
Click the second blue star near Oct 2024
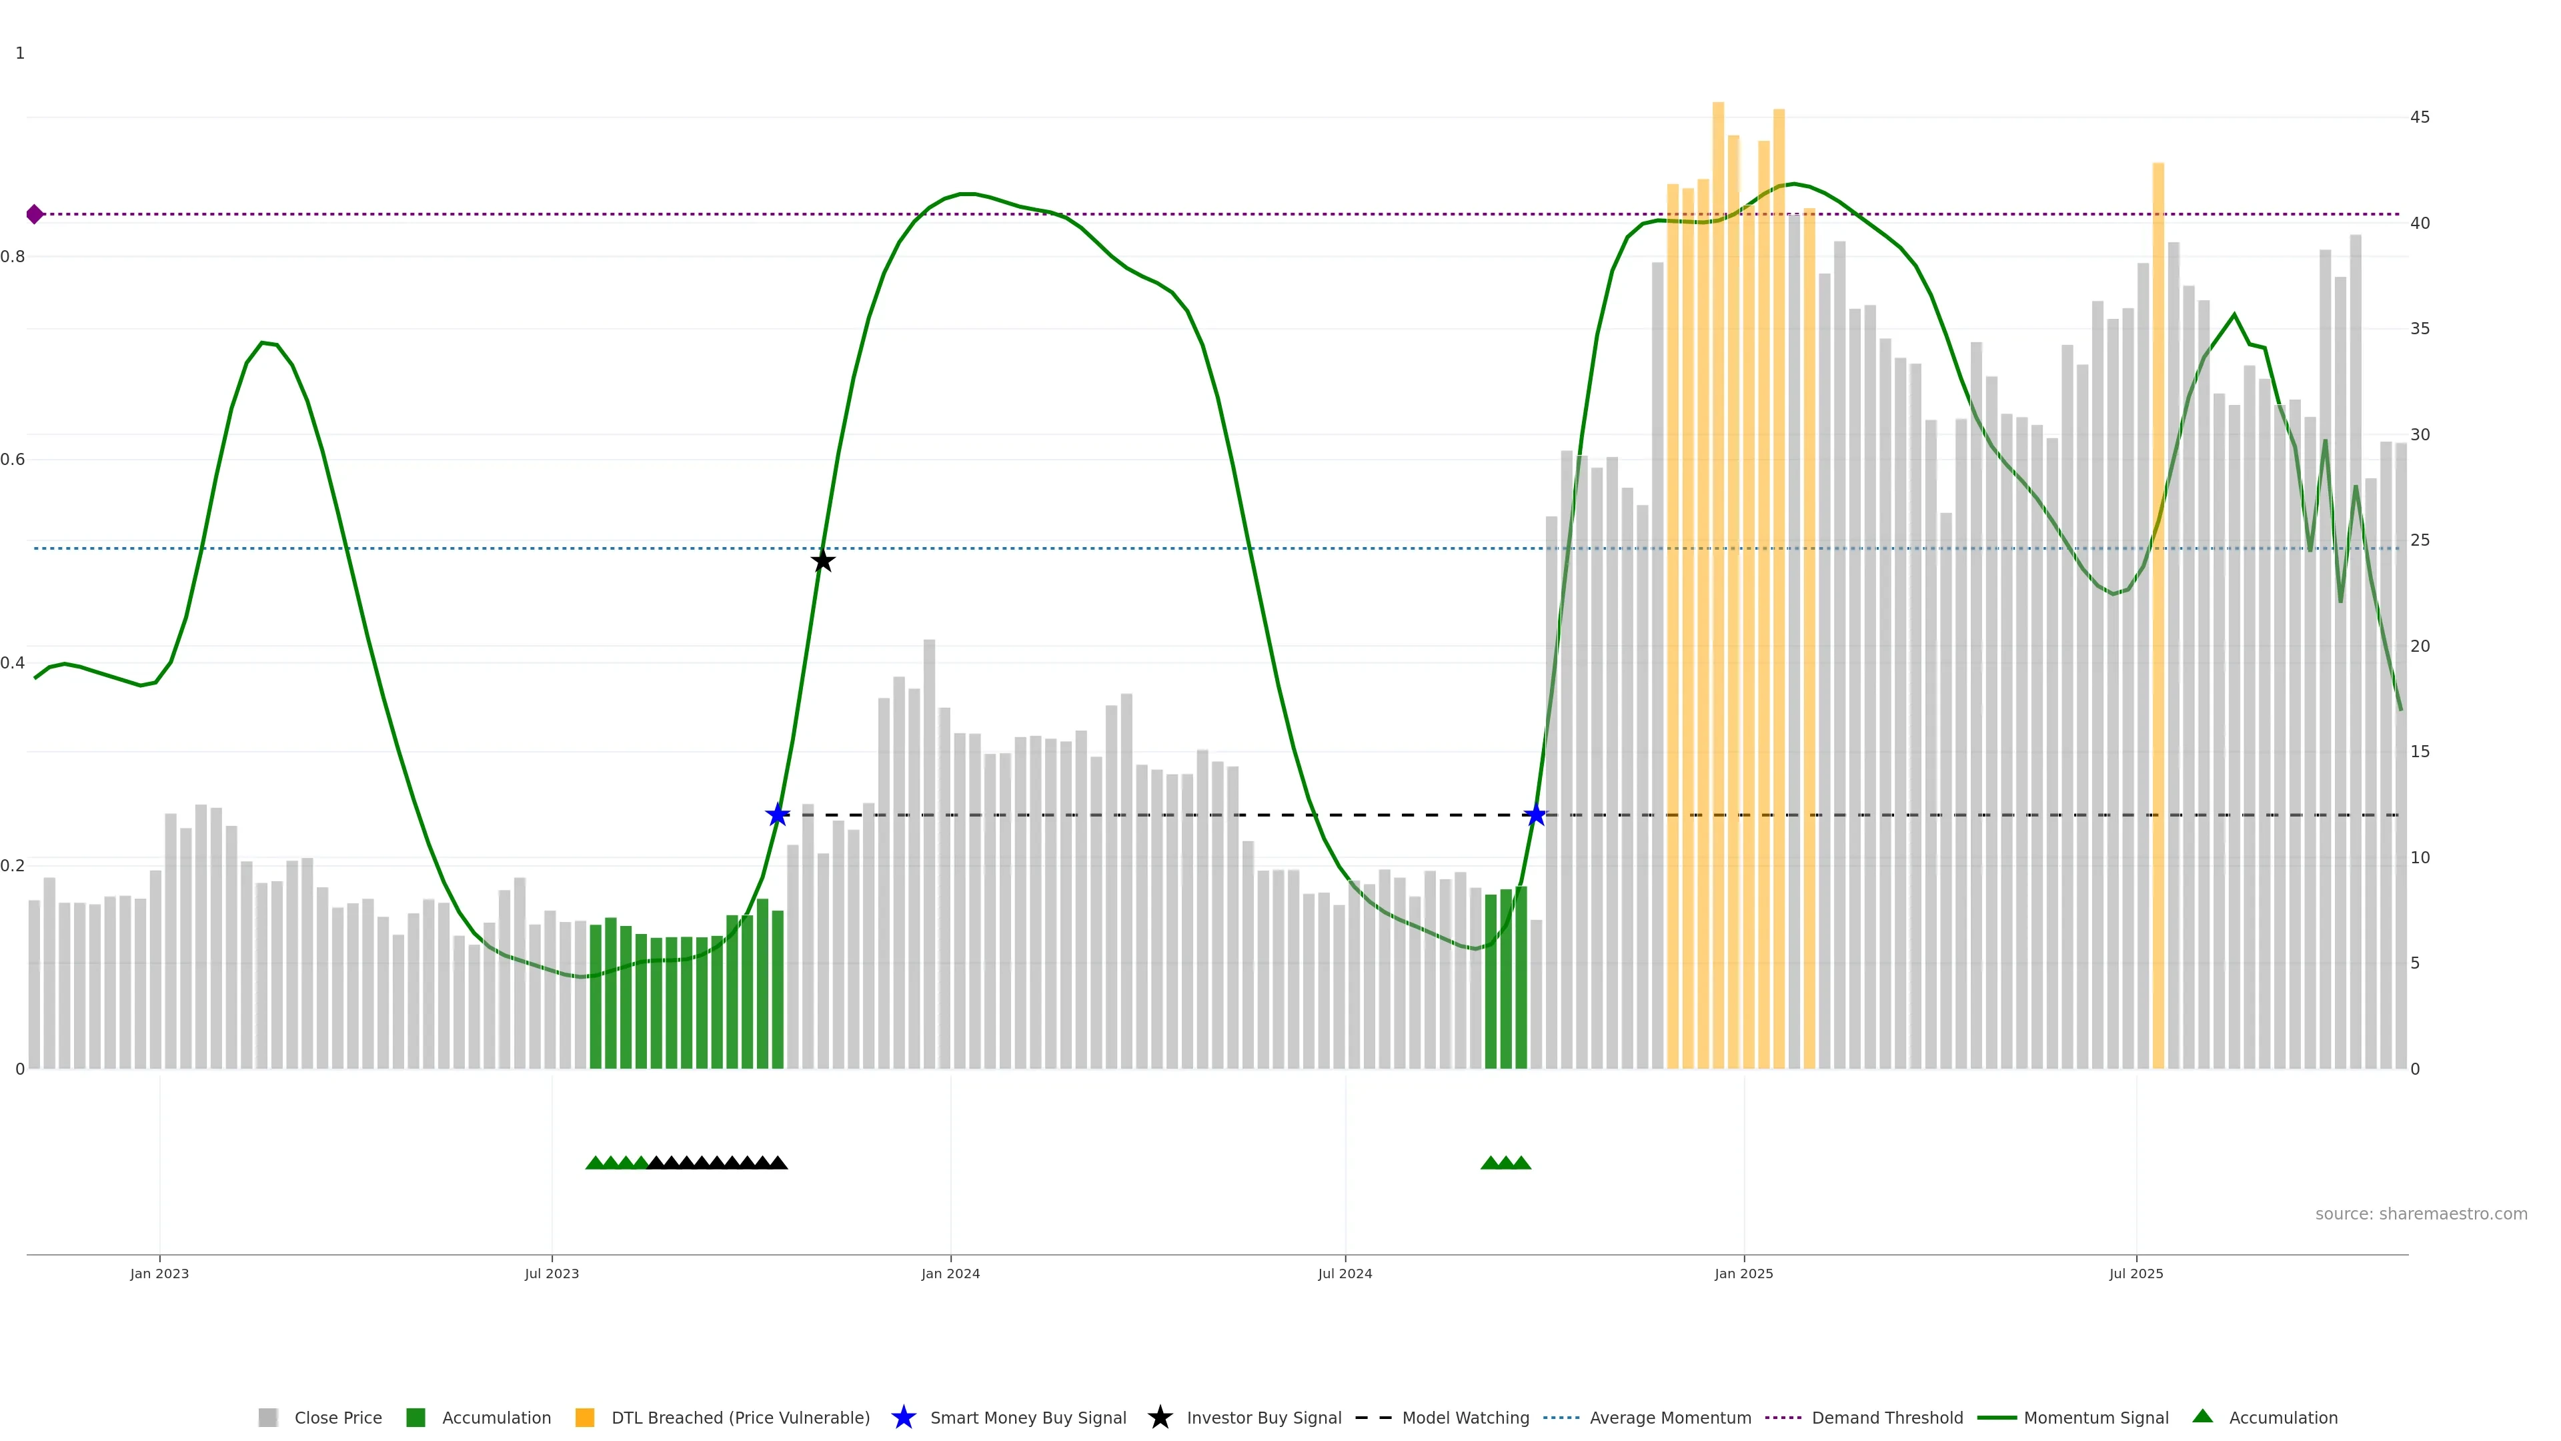(1536, 815)
